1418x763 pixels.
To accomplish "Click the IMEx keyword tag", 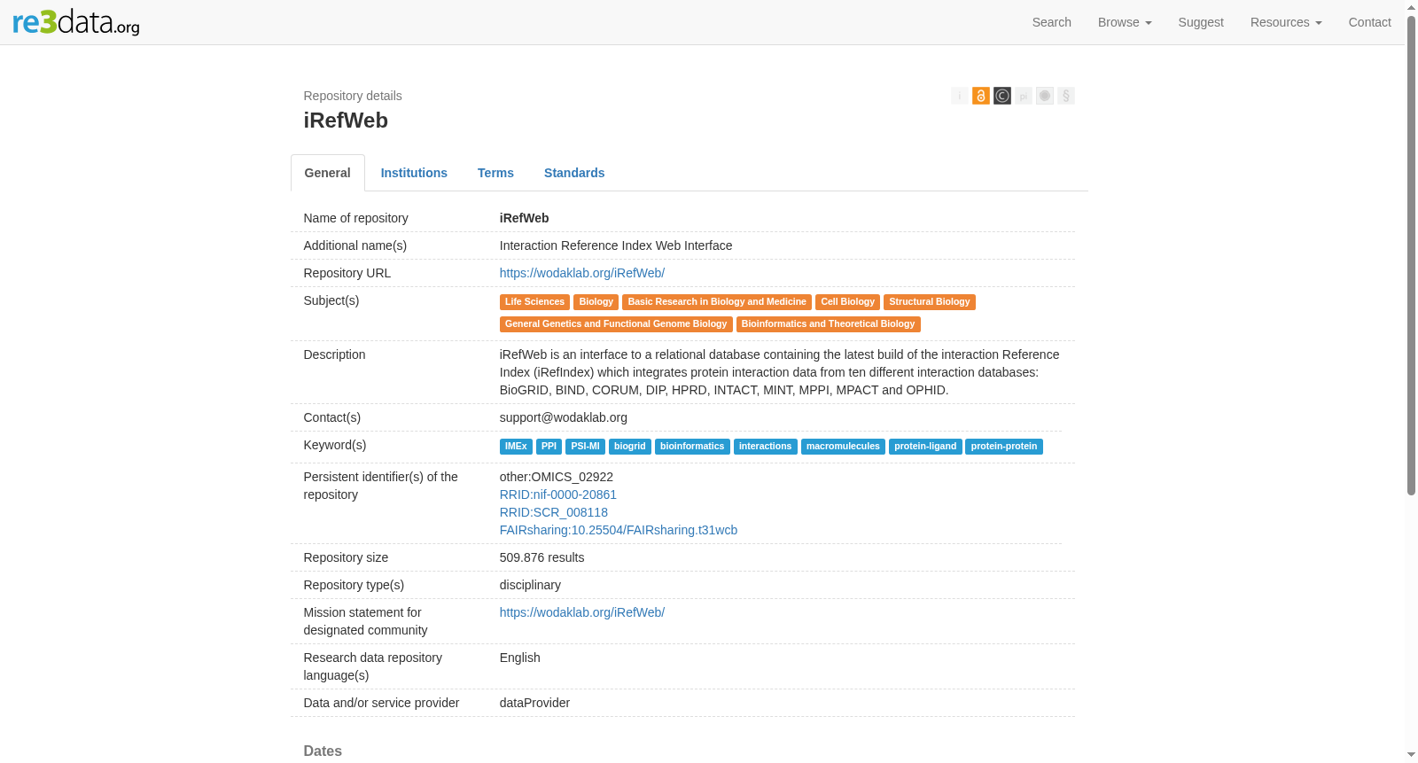I will 516,447.
